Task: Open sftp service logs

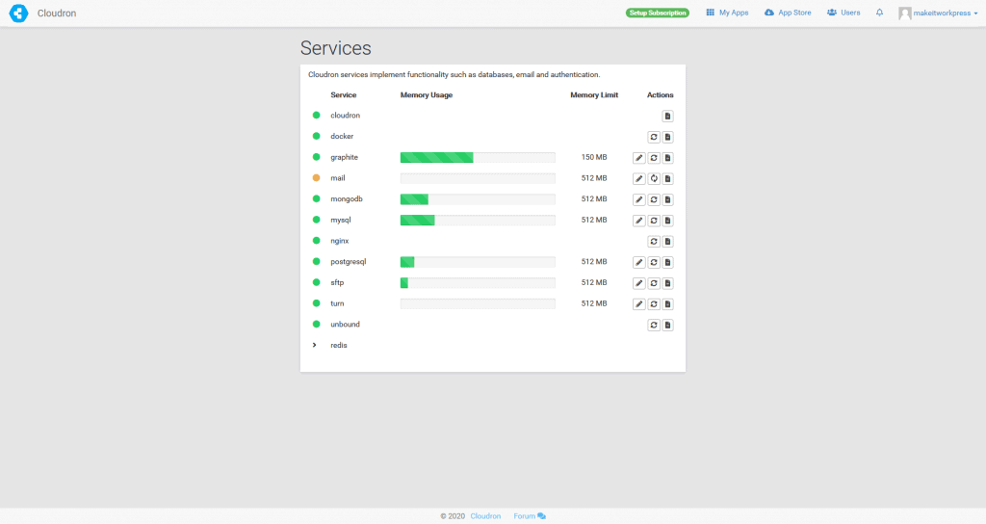Action: coord(668,283)
